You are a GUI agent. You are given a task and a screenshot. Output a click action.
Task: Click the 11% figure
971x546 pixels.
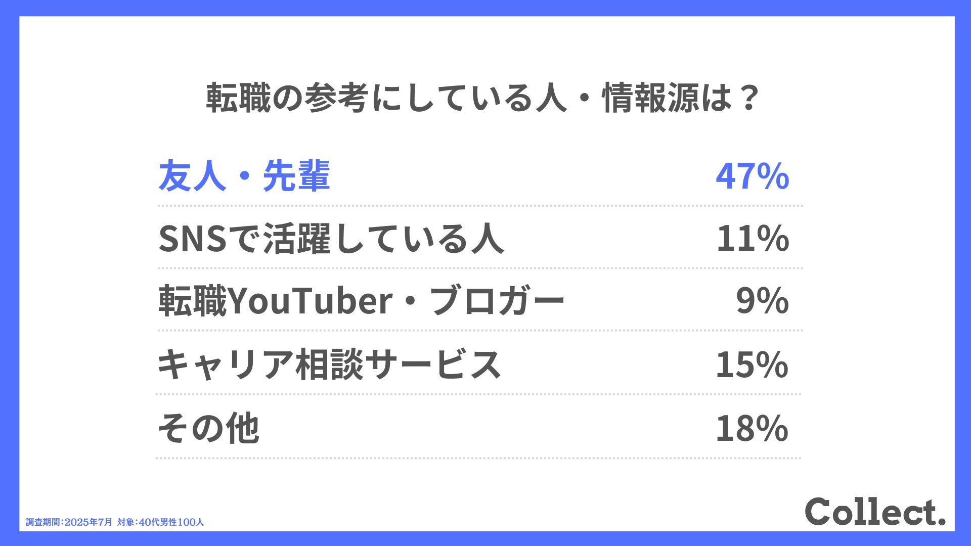coord(753,239)
